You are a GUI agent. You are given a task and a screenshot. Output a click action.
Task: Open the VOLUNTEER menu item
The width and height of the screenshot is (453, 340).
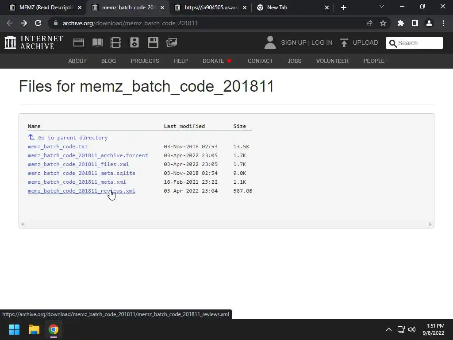point(333,61)
